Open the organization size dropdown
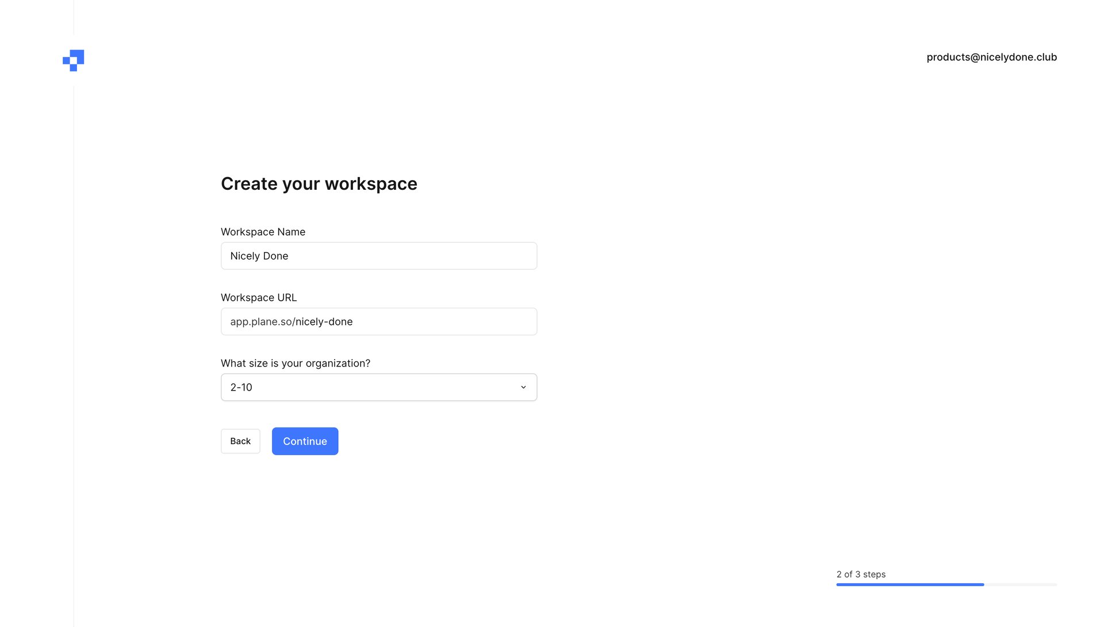Image resolution: width=1104 pixels, height=627 pixels. click(378, 387)
